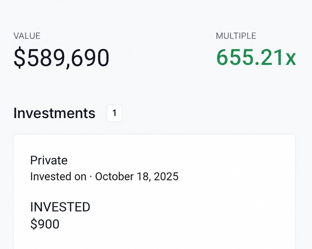Click the VALUE label
The width and height of the screenshot is (312, 249).
click(27, 36)
